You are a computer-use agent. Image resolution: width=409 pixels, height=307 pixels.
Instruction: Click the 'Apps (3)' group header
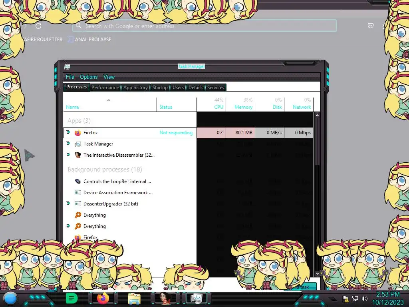(x=79, y=121)
